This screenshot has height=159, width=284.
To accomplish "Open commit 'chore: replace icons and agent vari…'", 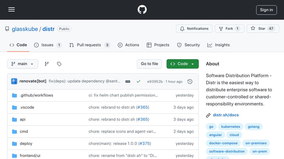I will pyautogui.click(x=122, y=131).
